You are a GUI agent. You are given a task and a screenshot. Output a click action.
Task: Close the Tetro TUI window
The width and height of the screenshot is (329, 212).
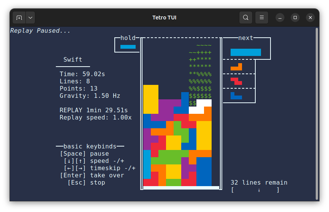310,18
